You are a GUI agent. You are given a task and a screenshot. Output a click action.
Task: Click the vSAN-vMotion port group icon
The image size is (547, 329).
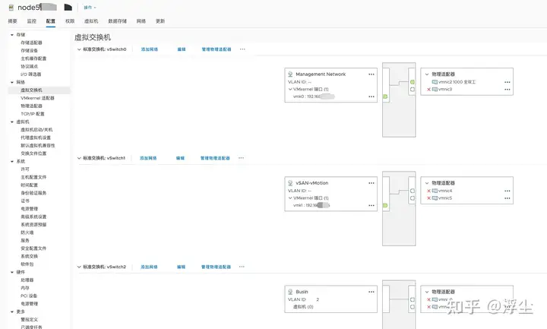click(290, 183)
